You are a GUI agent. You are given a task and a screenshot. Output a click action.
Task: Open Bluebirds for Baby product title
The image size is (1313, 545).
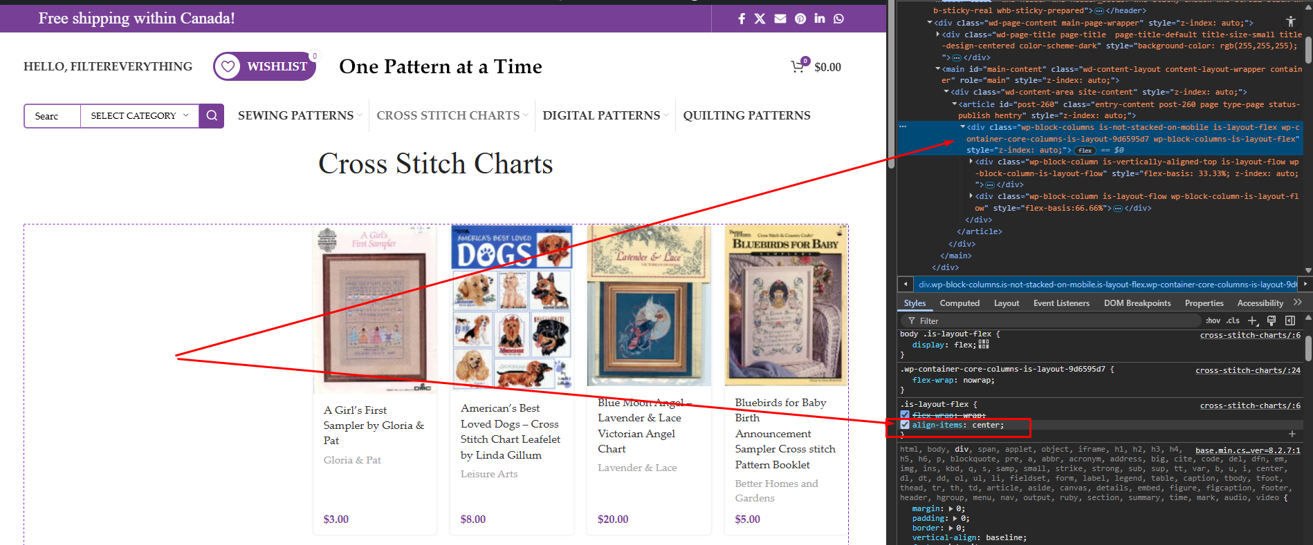tap(785, 433)
